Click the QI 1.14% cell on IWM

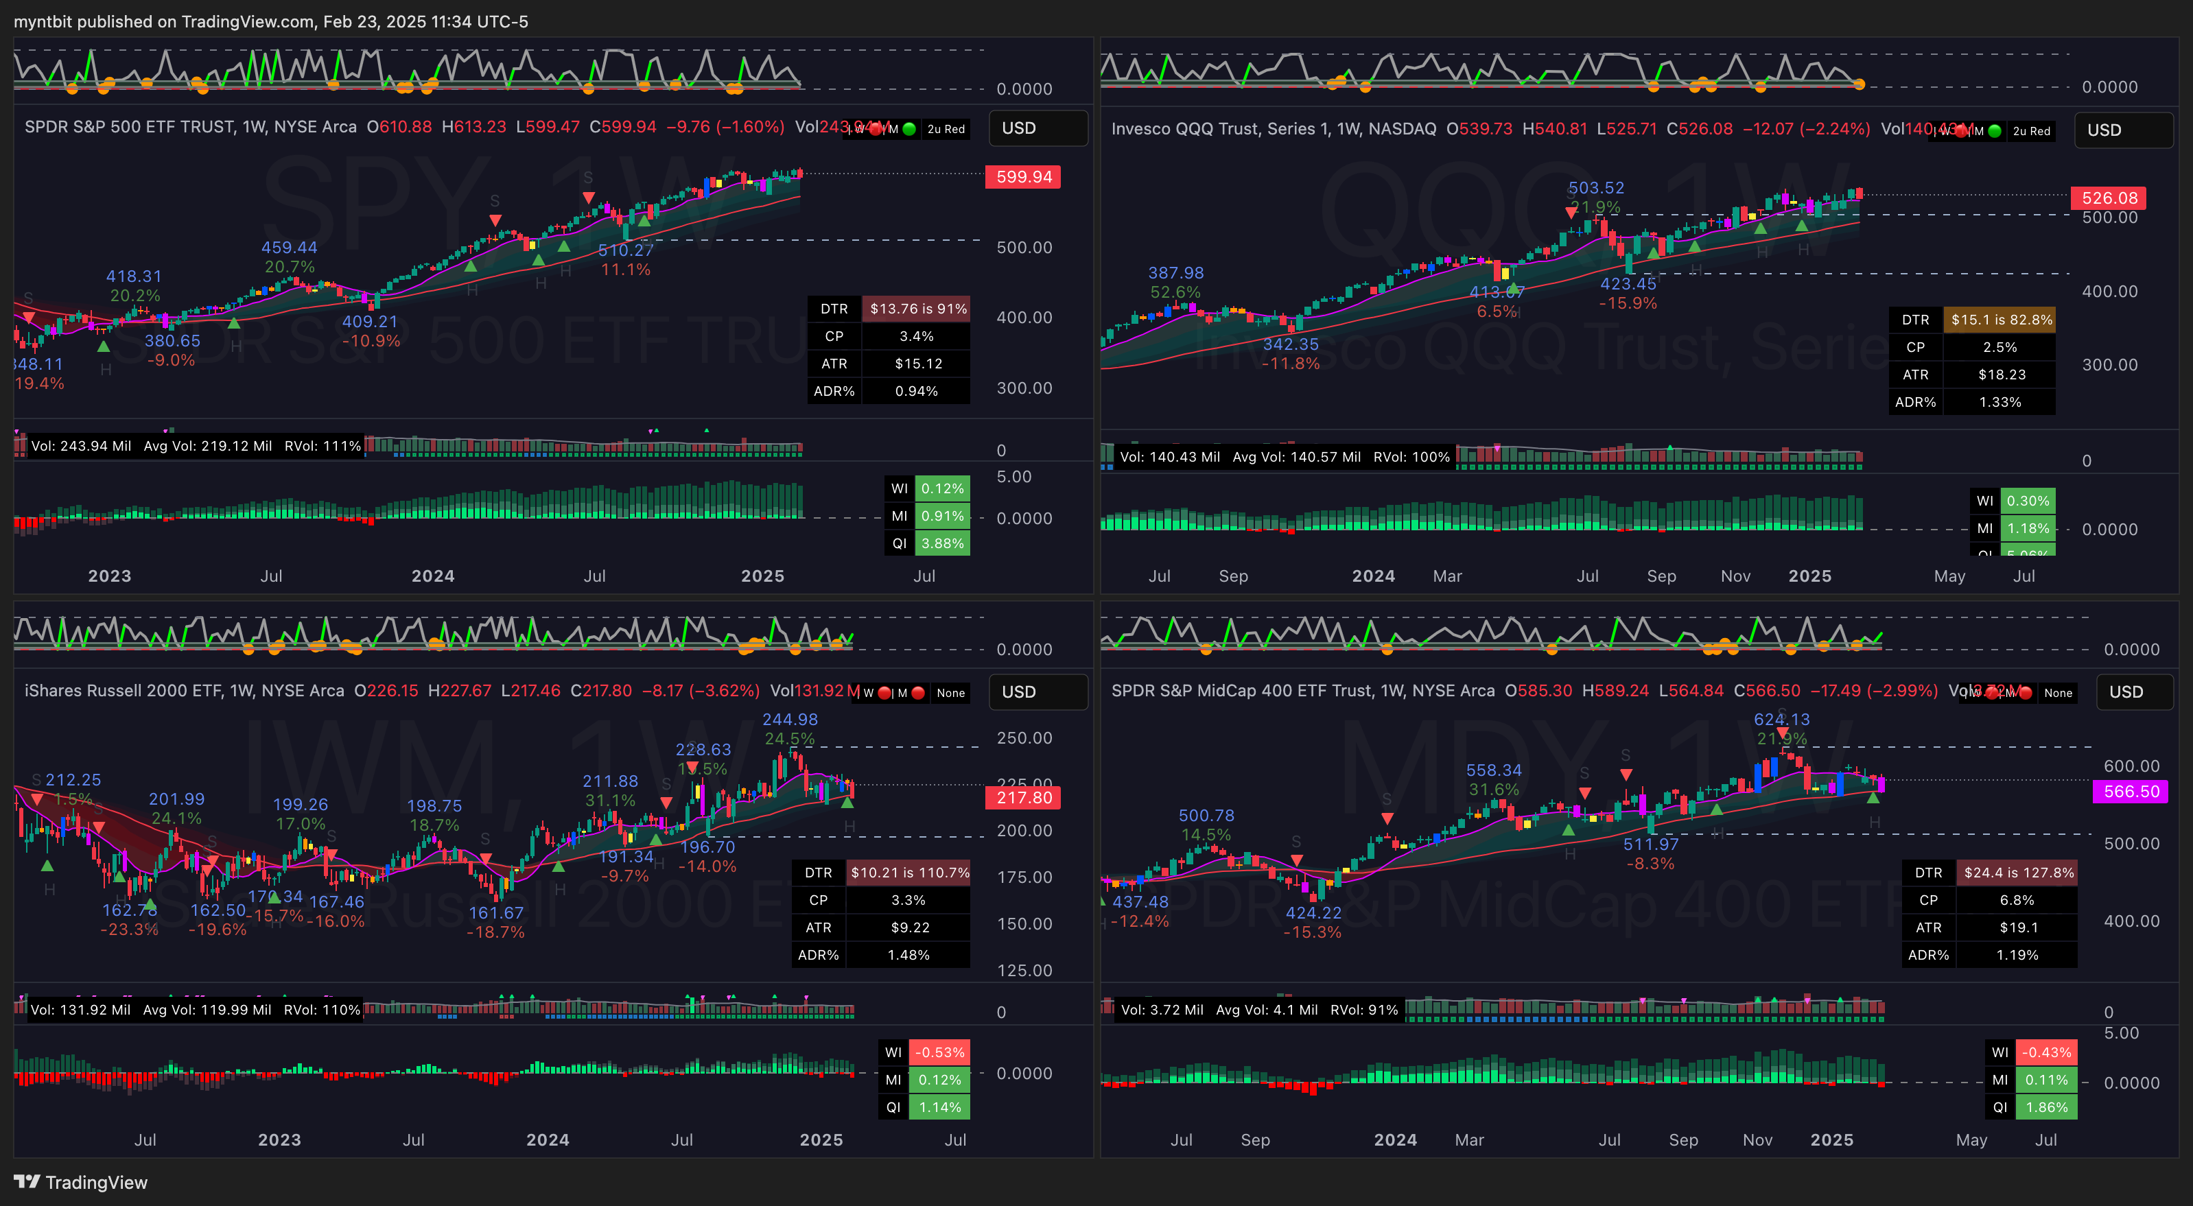click(940, 1107)
